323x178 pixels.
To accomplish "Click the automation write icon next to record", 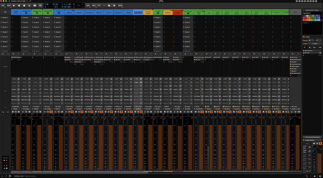I will tap(29, 6).
